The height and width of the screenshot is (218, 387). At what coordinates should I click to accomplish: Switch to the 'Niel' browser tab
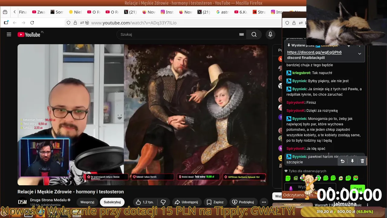[x=75, y=12]
